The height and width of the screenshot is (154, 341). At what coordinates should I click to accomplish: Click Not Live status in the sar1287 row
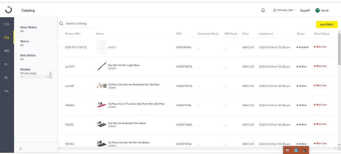click(x=320, y=85)
